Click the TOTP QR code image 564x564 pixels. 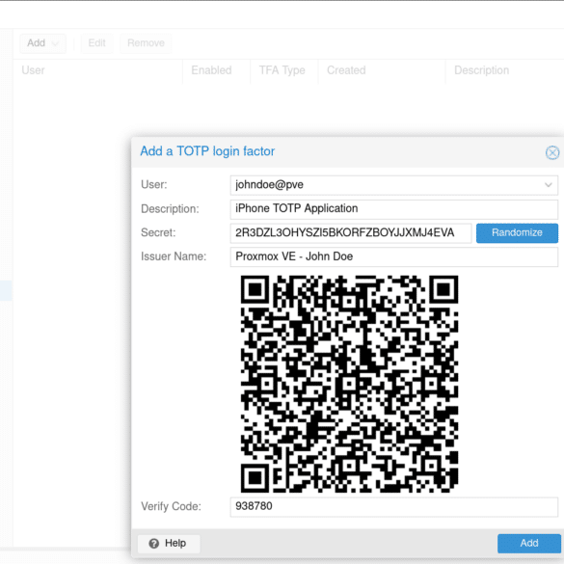click(x=349, y=384)
